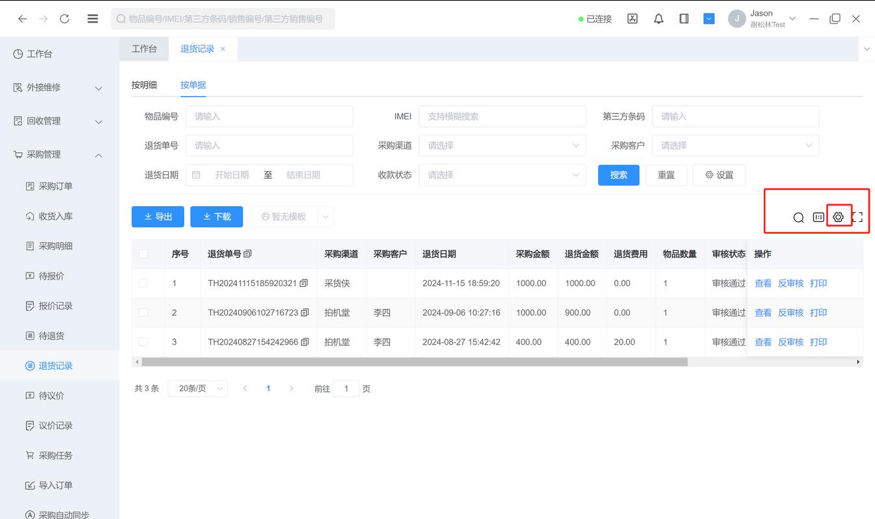Open the print template dropdown arrow

326,217
